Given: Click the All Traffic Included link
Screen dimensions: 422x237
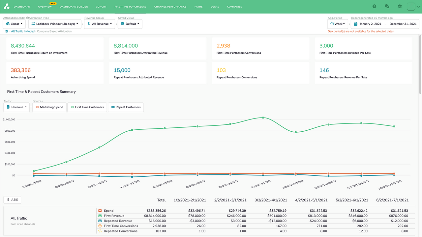Looking at the screenshot, I should click(23, 31).
